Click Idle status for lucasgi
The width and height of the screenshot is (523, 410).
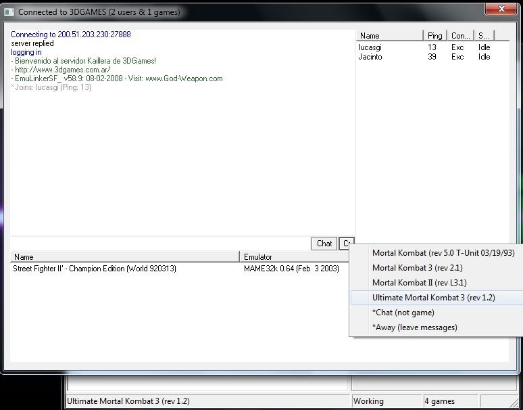pos(484,47)
